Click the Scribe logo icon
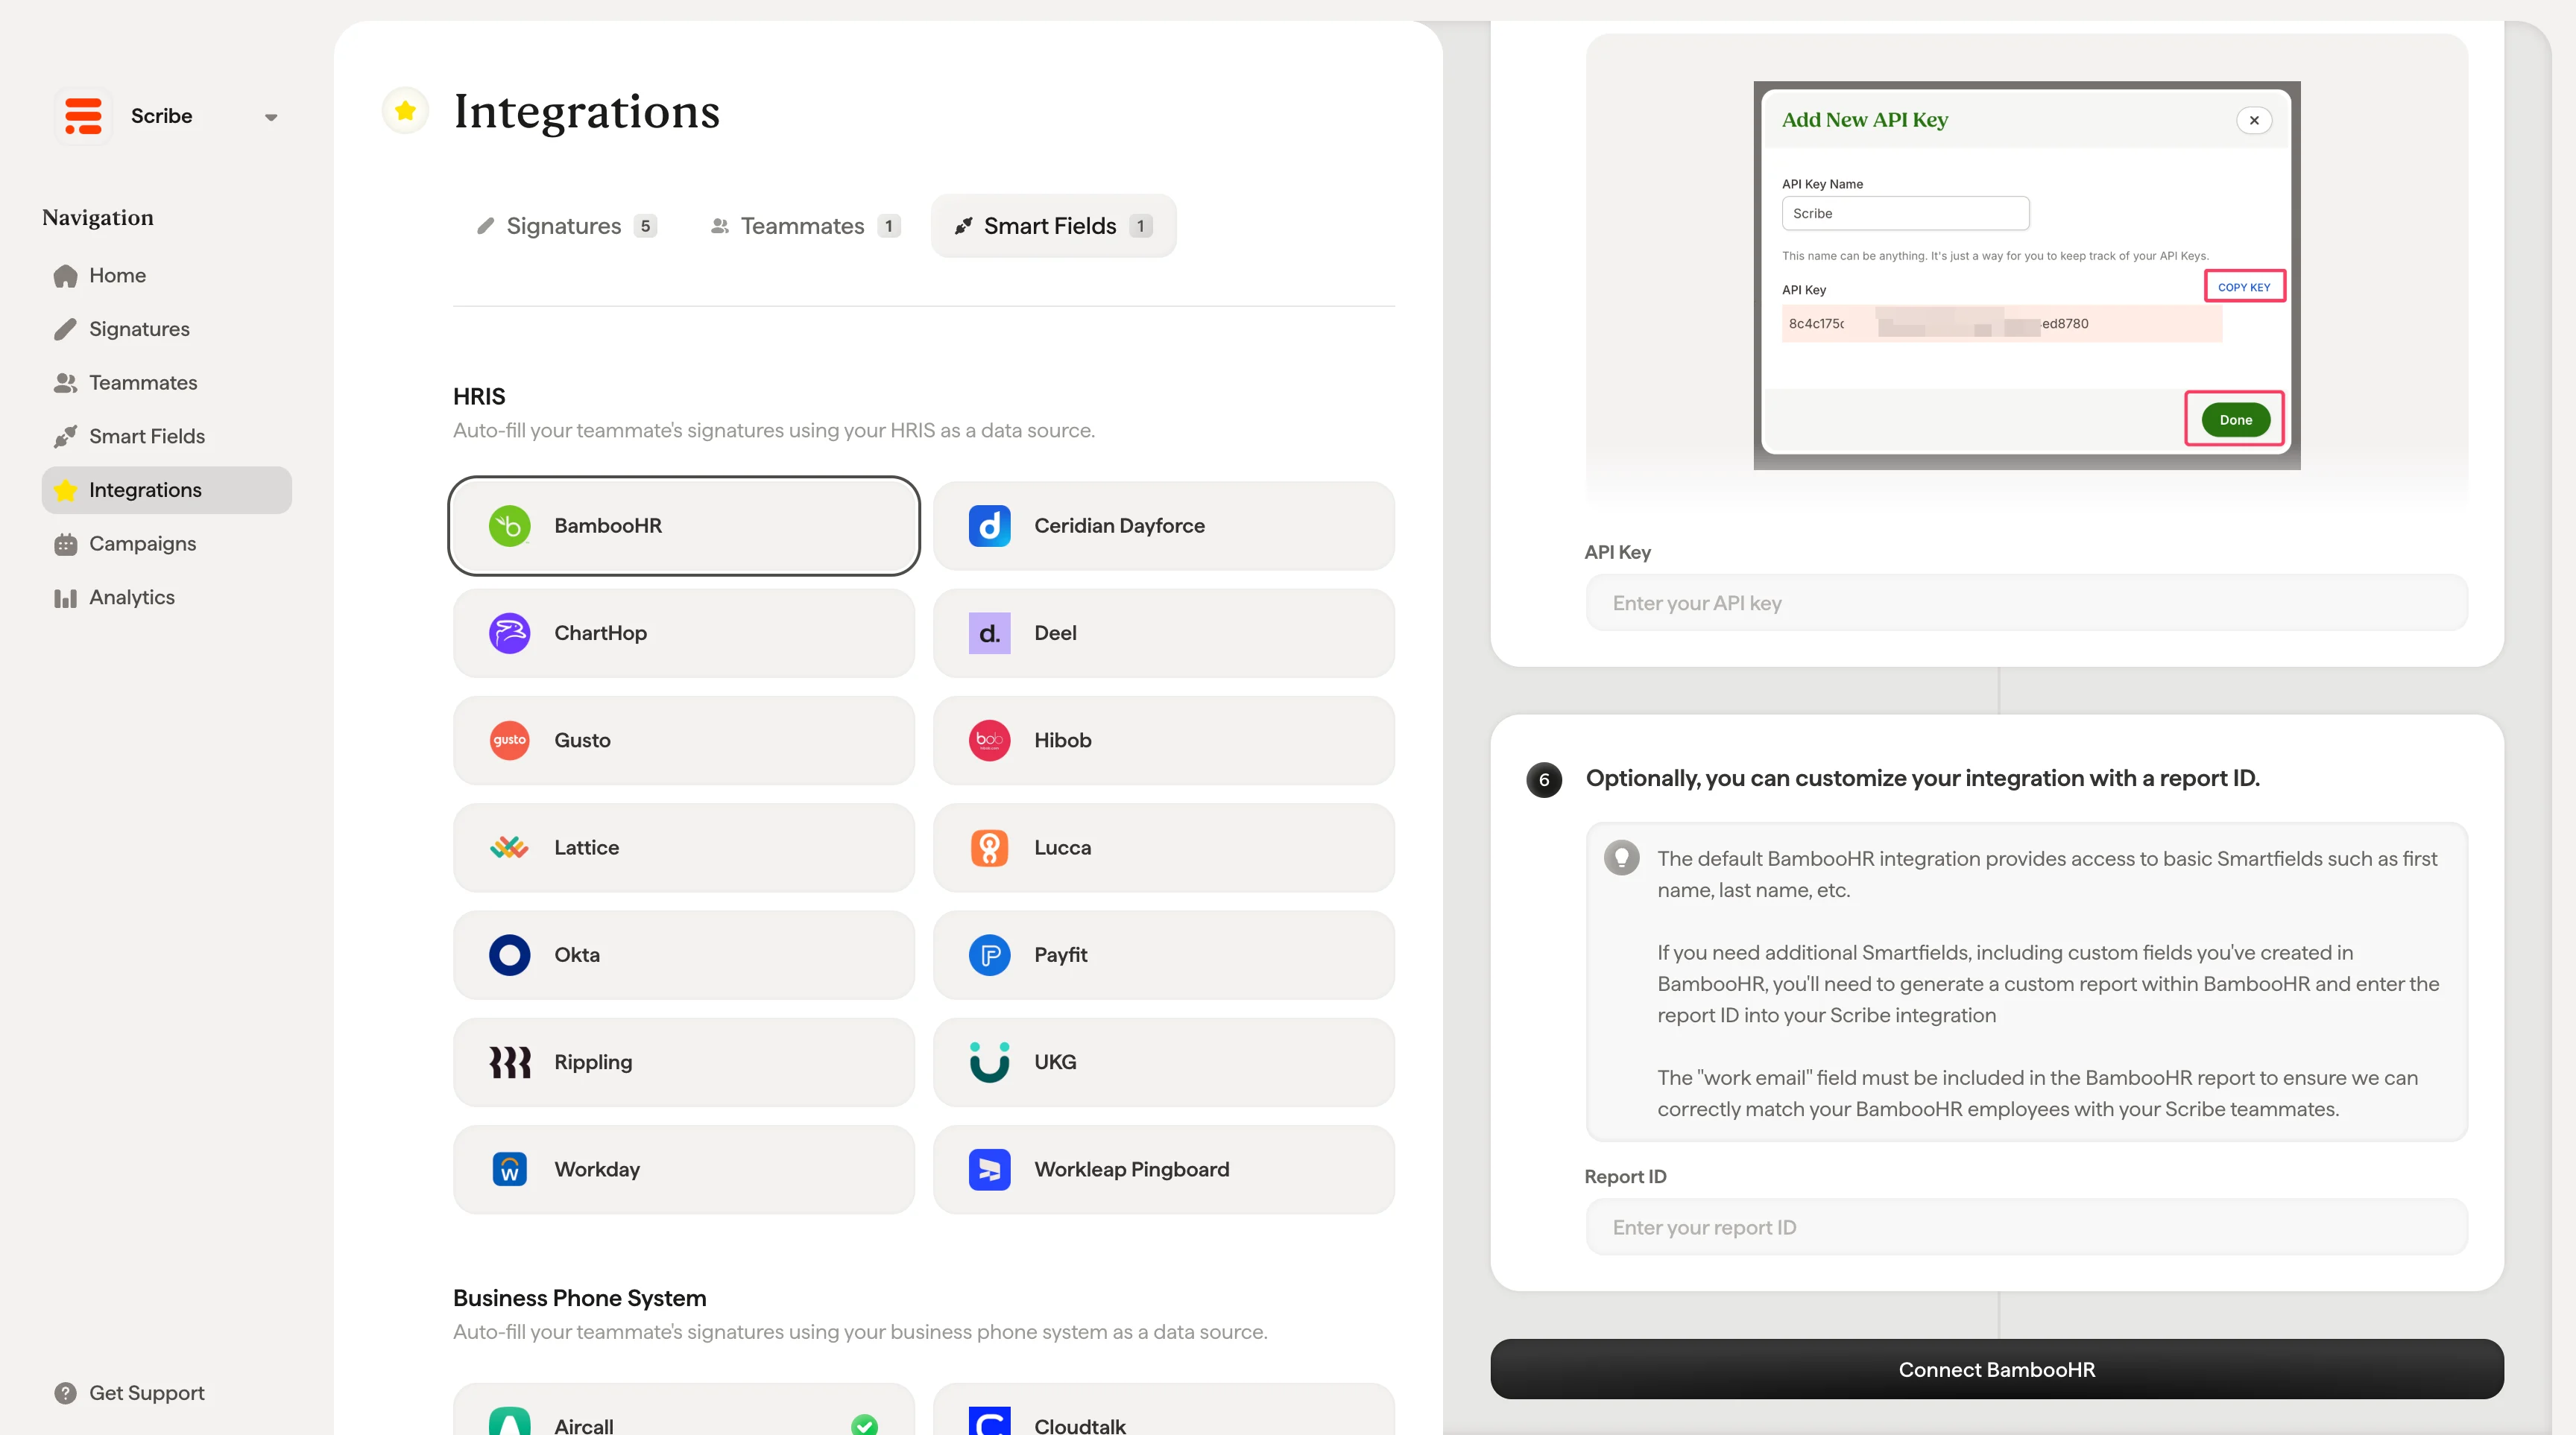The height and width of the screenshot is (1435, 2576). pos(83,116)
